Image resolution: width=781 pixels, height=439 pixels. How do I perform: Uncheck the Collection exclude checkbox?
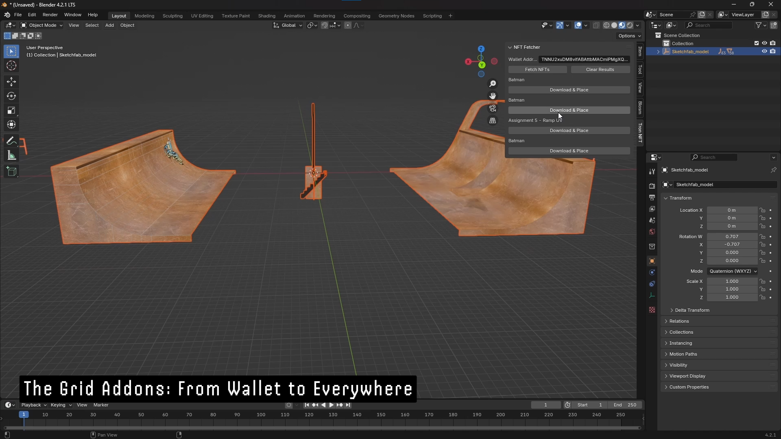click(x=757, y=43)
